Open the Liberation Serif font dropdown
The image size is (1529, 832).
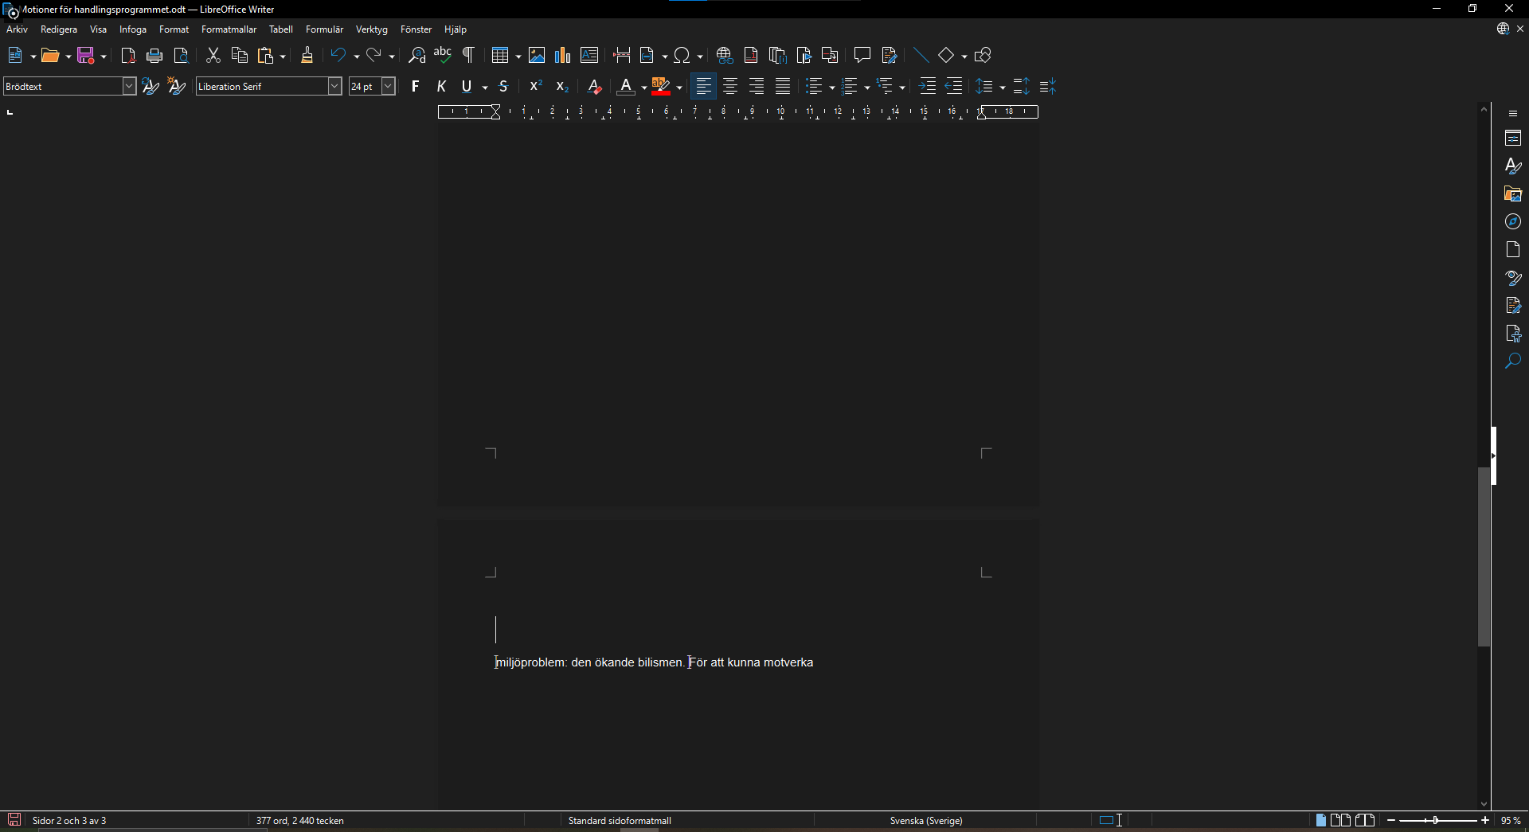[334, 87]
